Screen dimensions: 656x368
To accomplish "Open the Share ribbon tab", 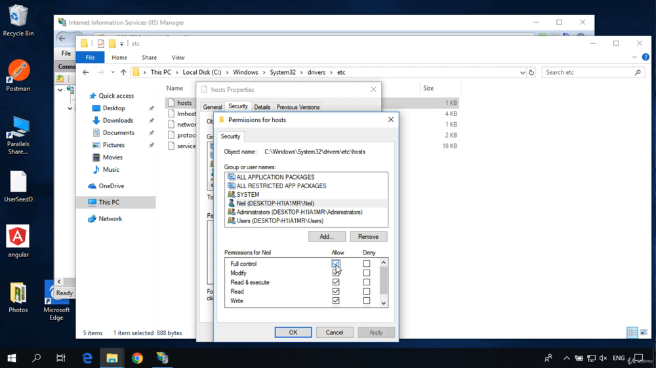I will click(149, 57).
